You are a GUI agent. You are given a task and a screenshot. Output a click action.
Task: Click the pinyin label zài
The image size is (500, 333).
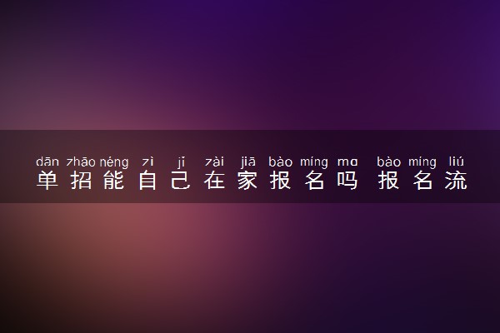point(214,162)
